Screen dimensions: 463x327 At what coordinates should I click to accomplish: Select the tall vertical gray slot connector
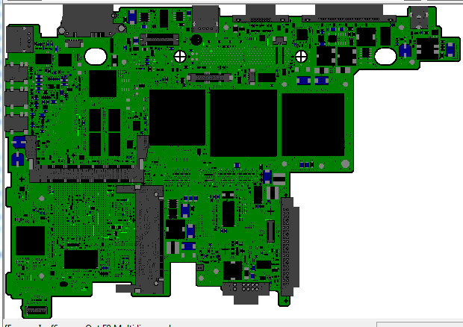149,237
